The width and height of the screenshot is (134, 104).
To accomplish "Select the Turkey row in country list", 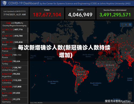I will click(x=14, y=62).
